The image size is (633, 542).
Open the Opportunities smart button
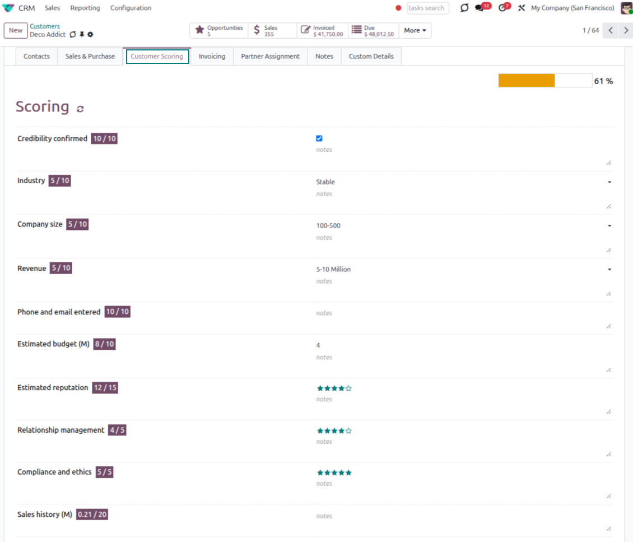click(219, 30)
